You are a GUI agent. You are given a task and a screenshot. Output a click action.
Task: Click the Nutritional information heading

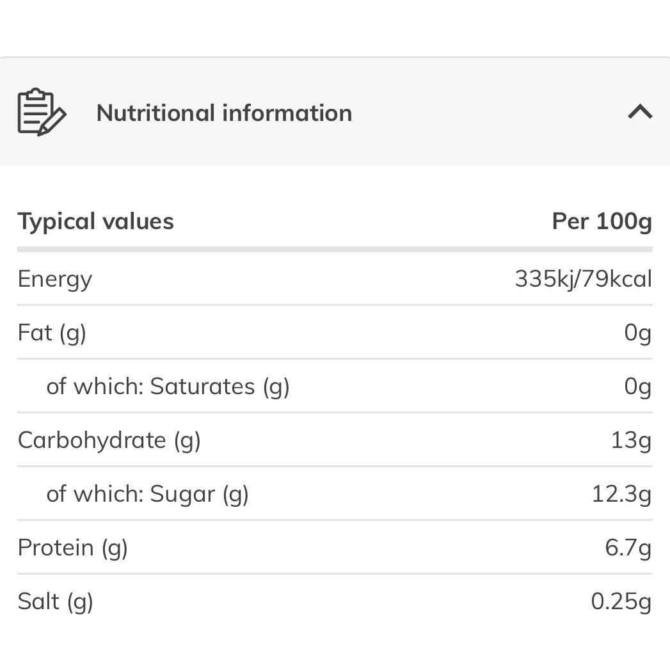(x=225, y=113)
